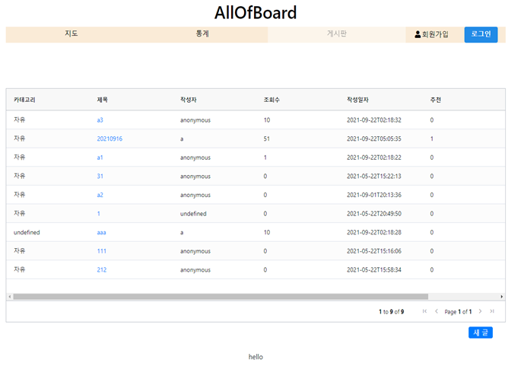Click the '1 to 9 of 9' row summary
The width and height of the screenshot is (524, 382).
pos(392,312)
